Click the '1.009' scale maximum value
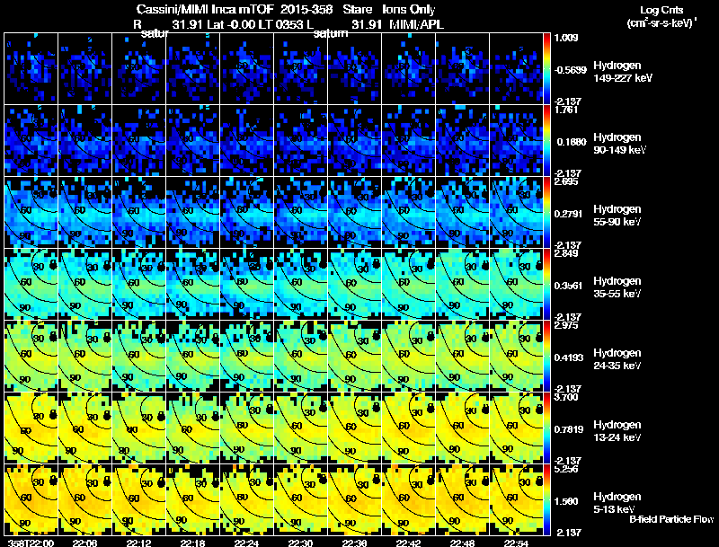Image resolution: width=719 pixels, height=547 pixels. tap(566, 38)
